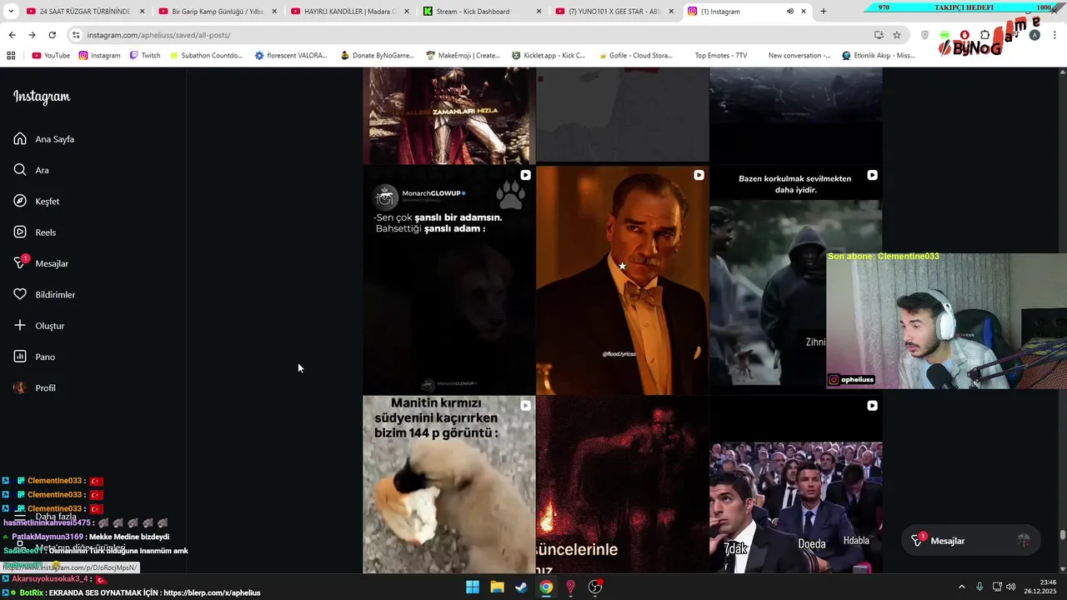Open the YouTube bookmark

tap(51, 55)
